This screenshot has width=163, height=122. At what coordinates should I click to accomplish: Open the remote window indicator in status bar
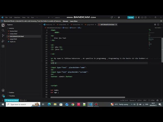(3, 100)
